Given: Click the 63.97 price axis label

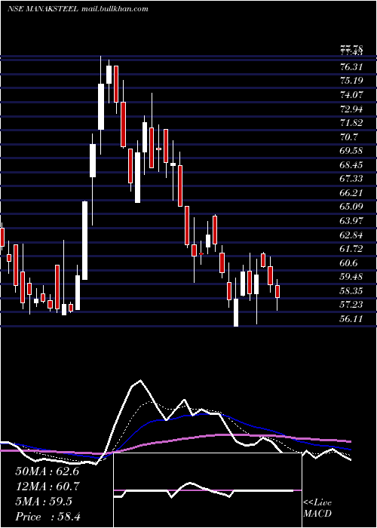Looking at the screenshot, I should click(351, 221).
